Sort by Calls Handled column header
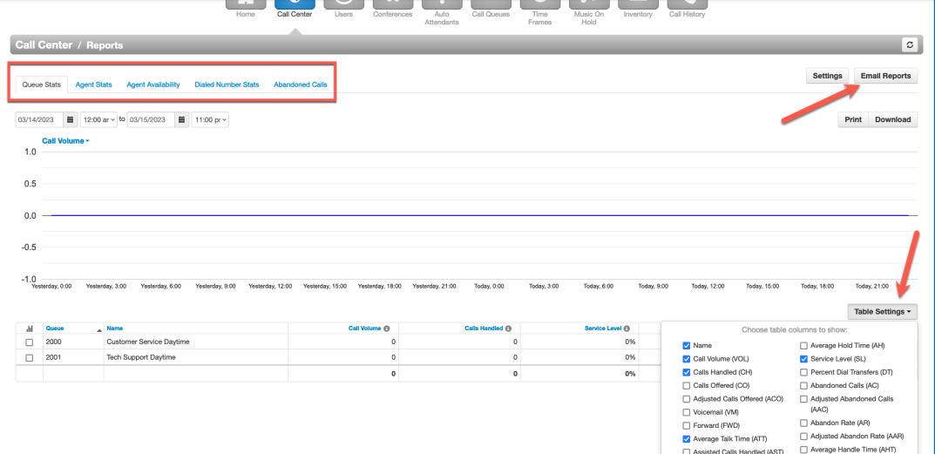935x454 pixels. (484, 329)
